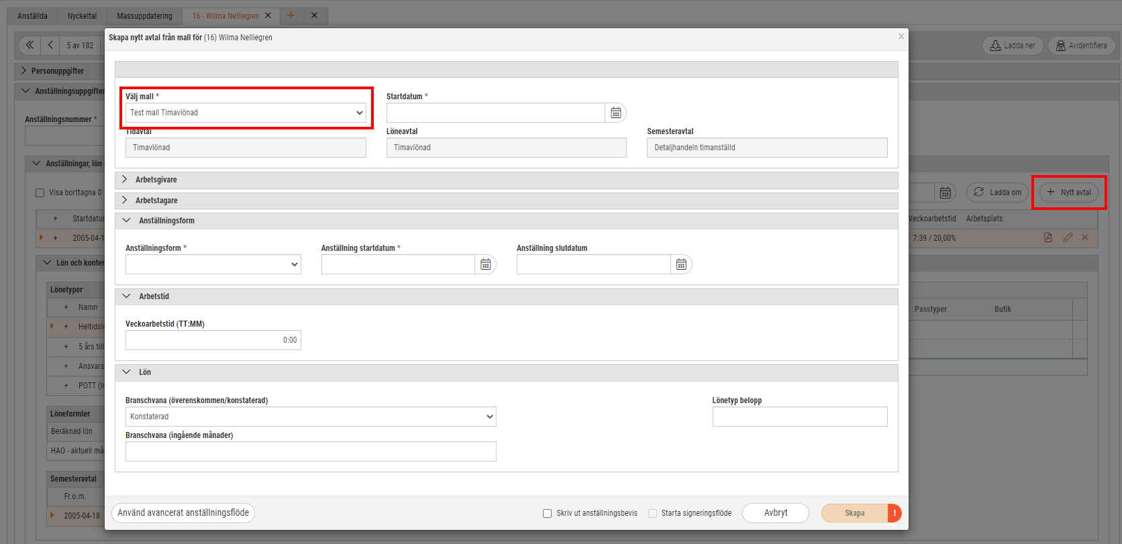Click the 5 av 182 record counter

(81, 46)
